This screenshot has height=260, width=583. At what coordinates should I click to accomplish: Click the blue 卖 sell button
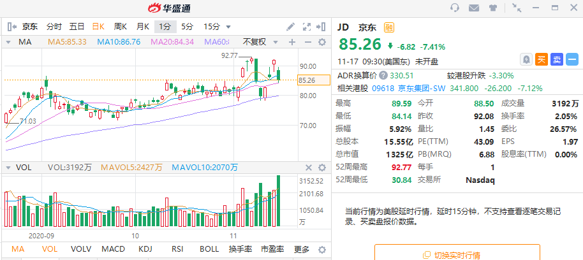tap(557, 59)
